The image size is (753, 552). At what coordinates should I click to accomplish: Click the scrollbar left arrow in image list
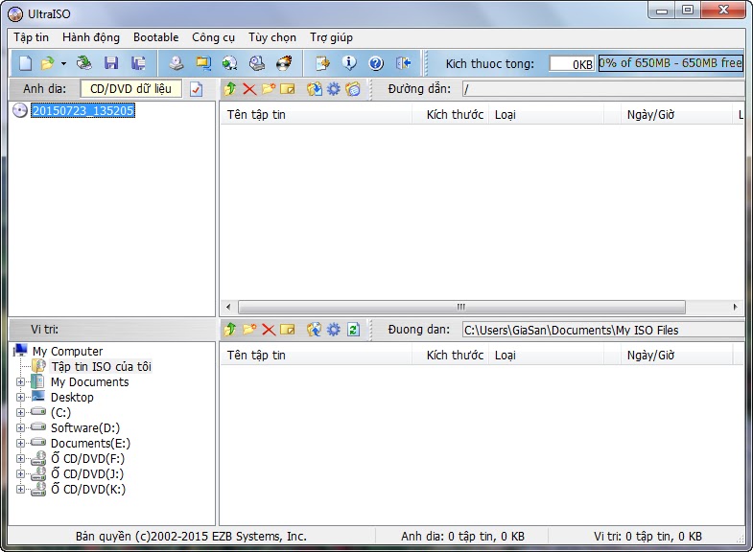228,307
